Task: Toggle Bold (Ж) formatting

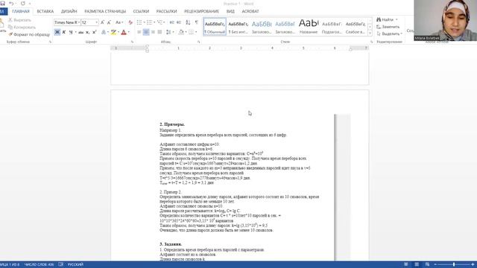Action: [x=57, y=32]
